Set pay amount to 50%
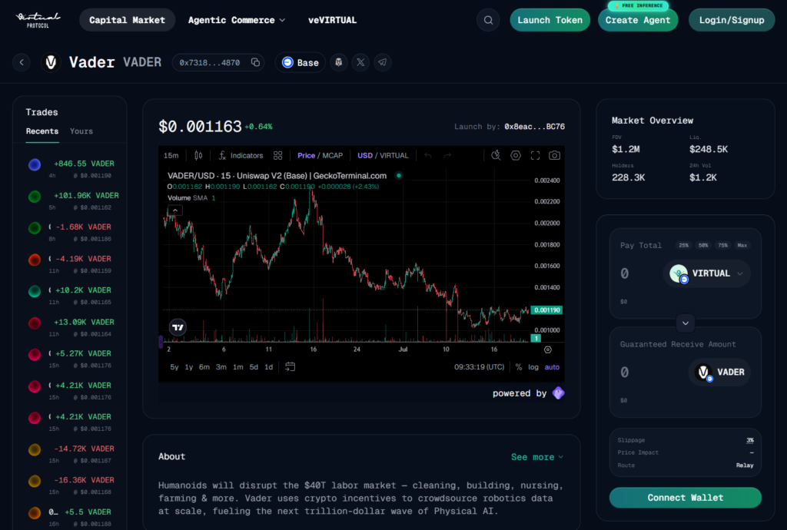 [703, 245]
